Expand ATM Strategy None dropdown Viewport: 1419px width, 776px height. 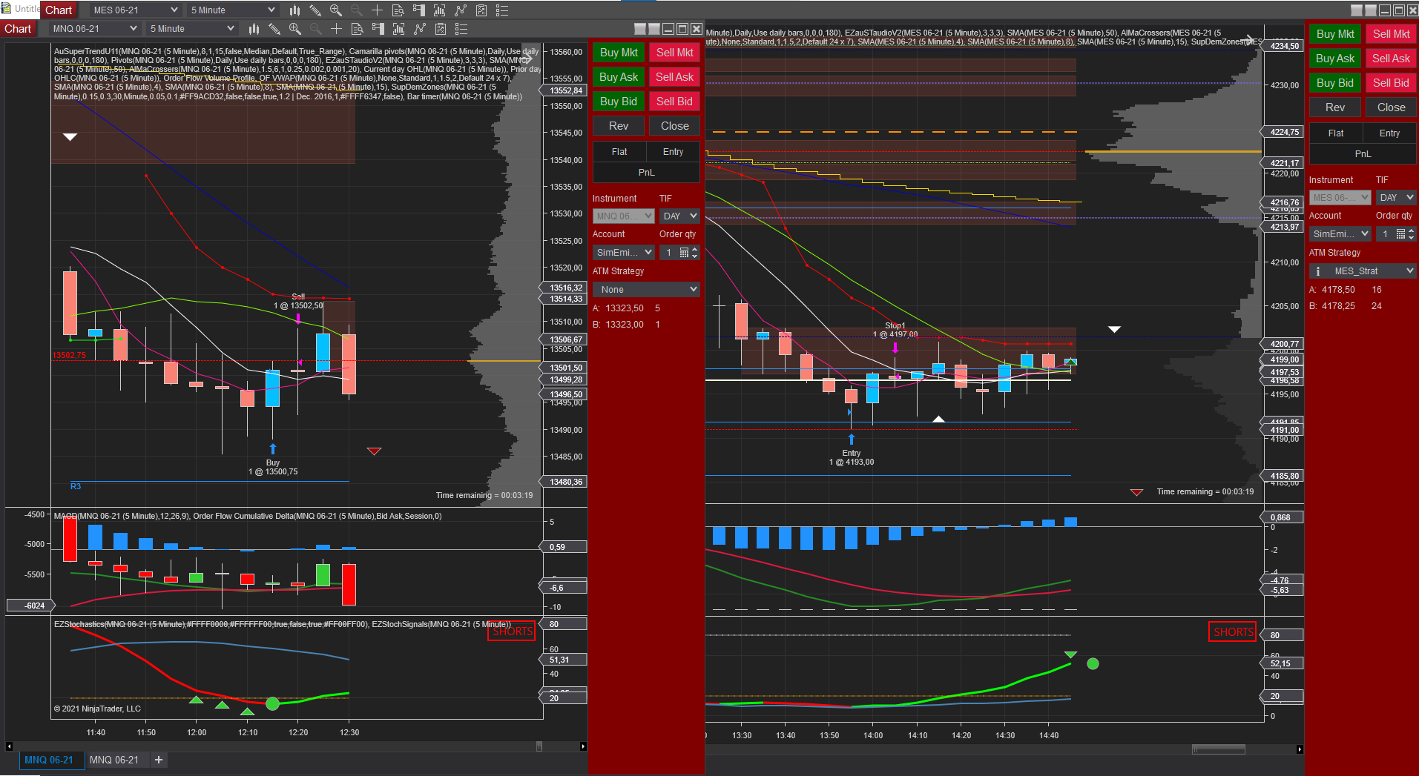click(646, 290)
